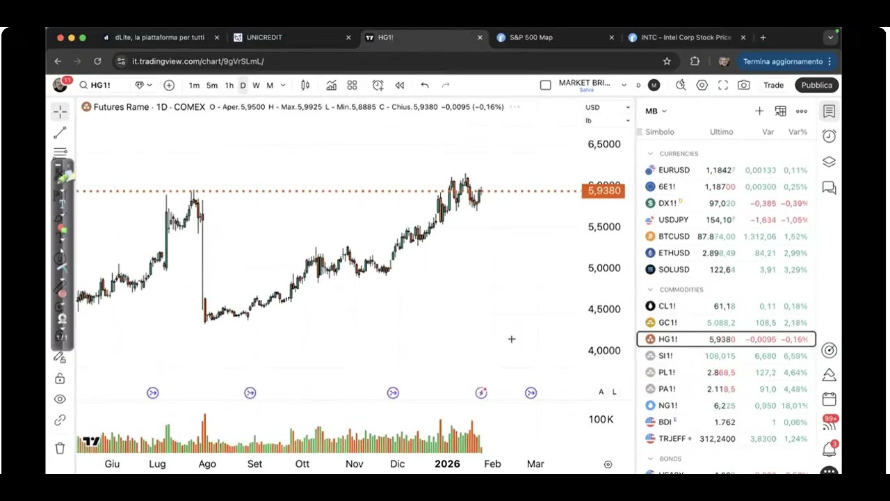Select the W weekly timeframe
This screenshot has width=890, height=501.
(256, 85)
